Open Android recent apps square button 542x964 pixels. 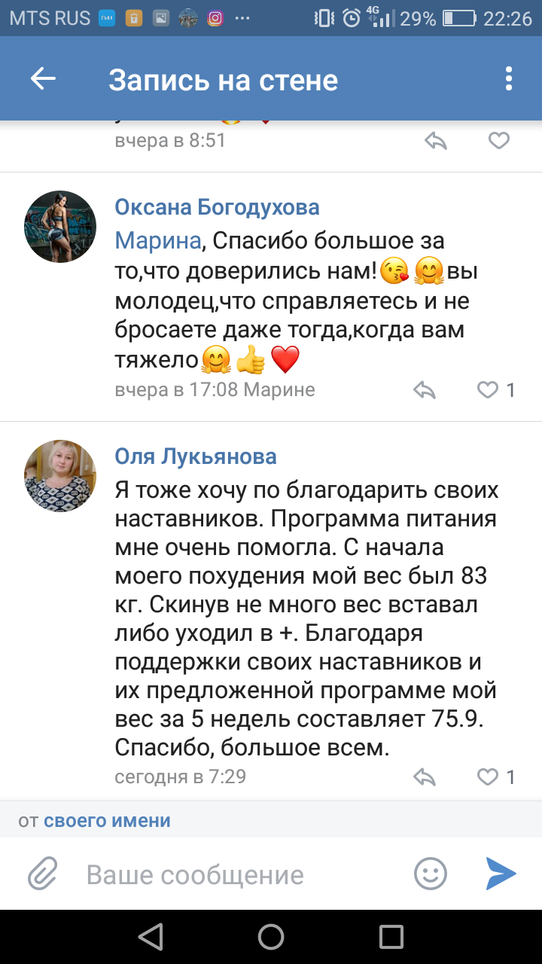point(391,937)
